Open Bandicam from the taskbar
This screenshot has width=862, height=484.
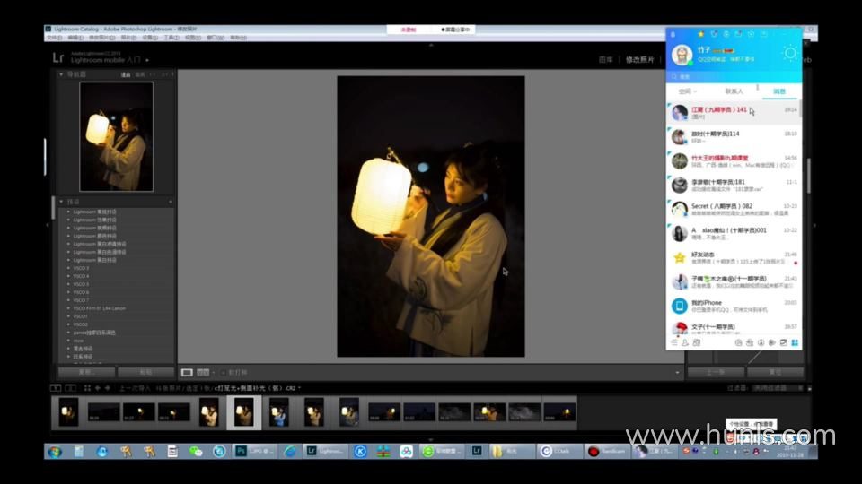coord(608,451)
